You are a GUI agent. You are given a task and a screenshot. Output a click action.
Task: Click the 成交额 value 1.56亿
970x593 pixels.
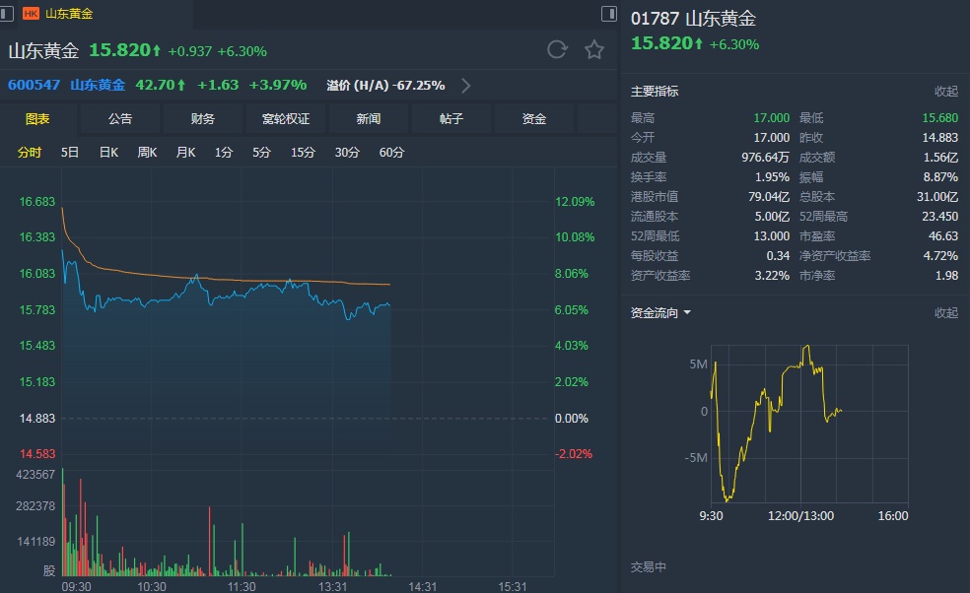pyautogui.click(x=940, y=157)
